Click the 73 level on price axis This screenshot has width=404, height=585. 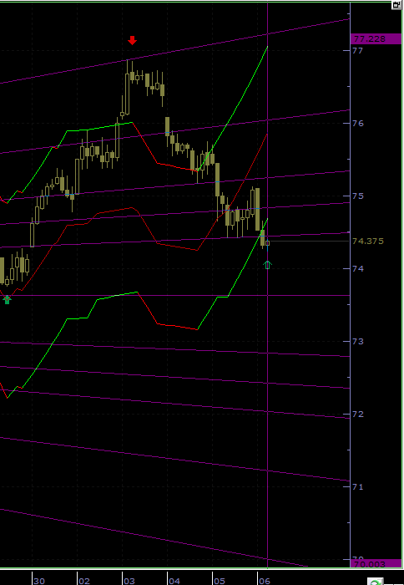point(358,341)
